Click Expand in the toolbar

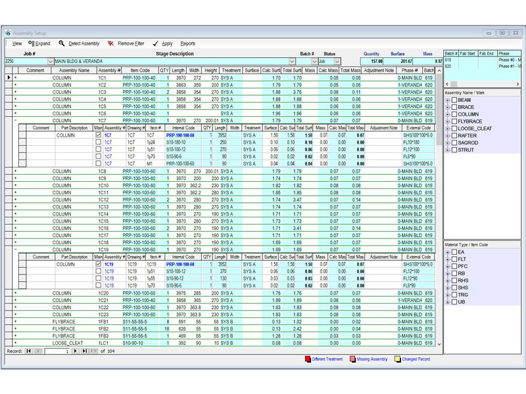point(43,43)
